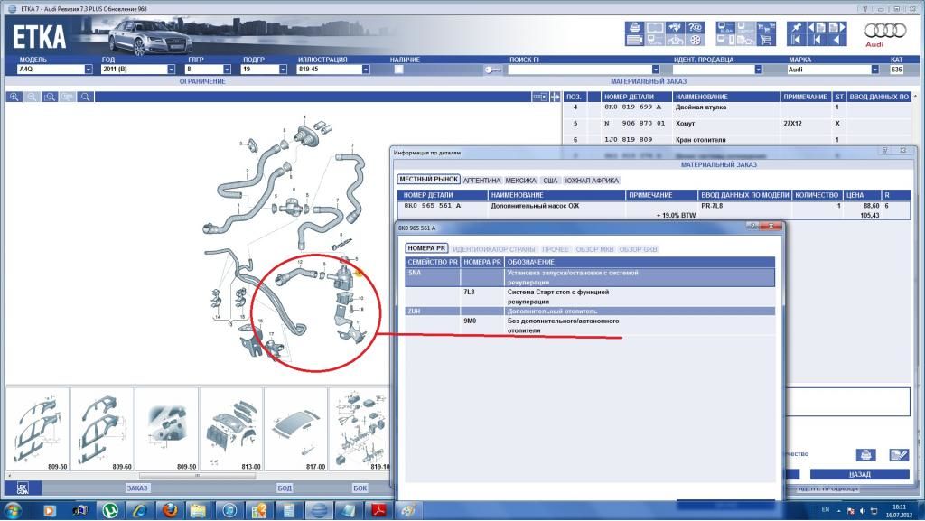Screen dimensions: 925x521
Task: Select the США tab
Action: (550, 181)
